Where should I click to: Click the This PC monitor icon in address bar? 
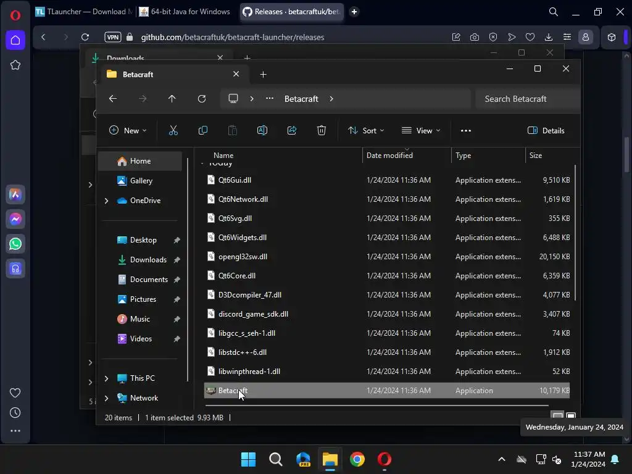click(x=233, y=99)
